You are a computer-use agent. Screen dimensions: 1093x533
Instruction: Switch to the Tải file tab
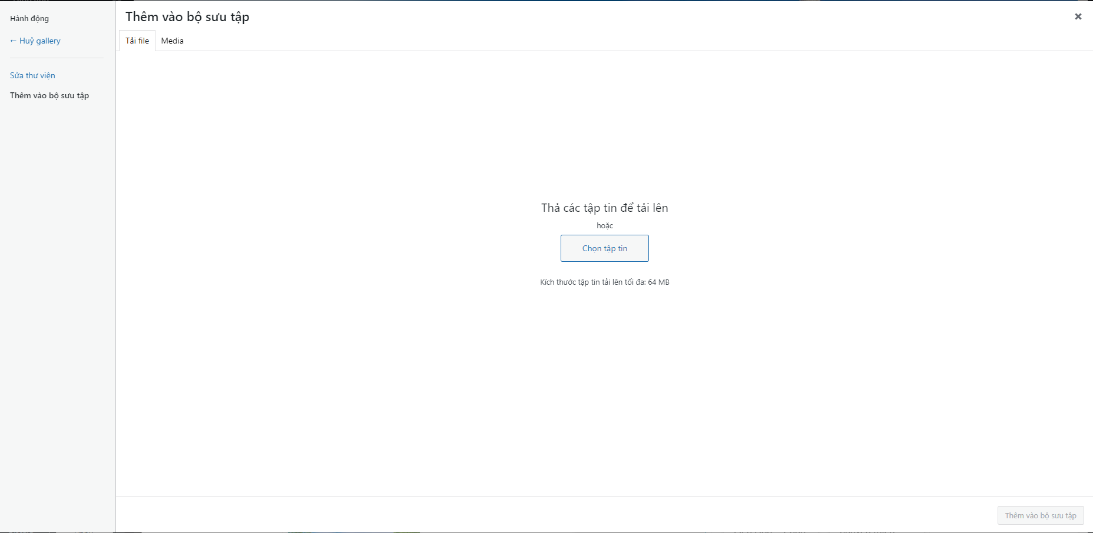(137, 41)
